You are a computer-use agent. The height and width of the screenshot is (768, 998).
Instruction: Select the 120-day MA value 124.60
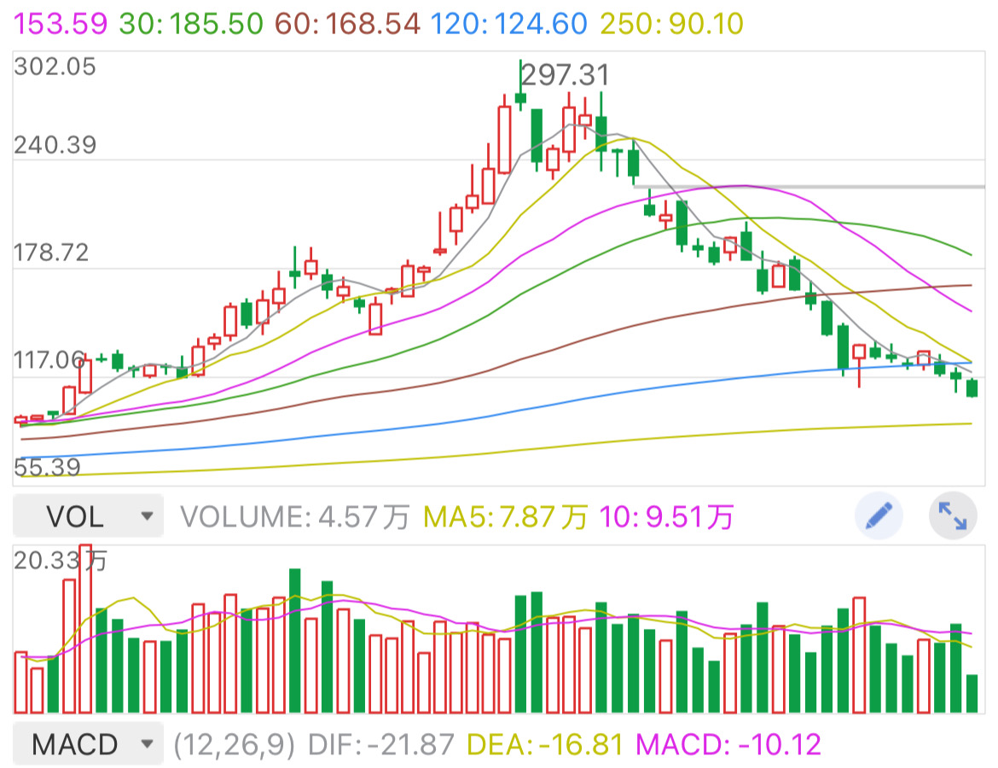click(508, 24)
